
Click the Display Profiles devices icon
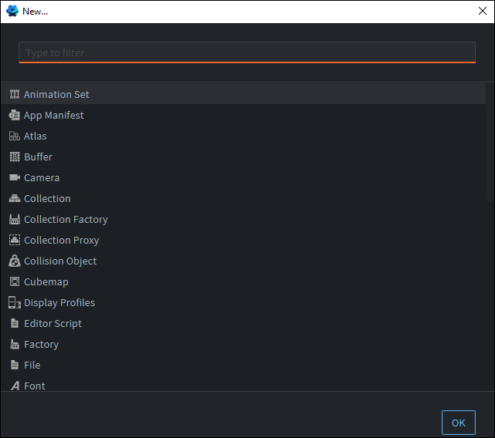15,302
